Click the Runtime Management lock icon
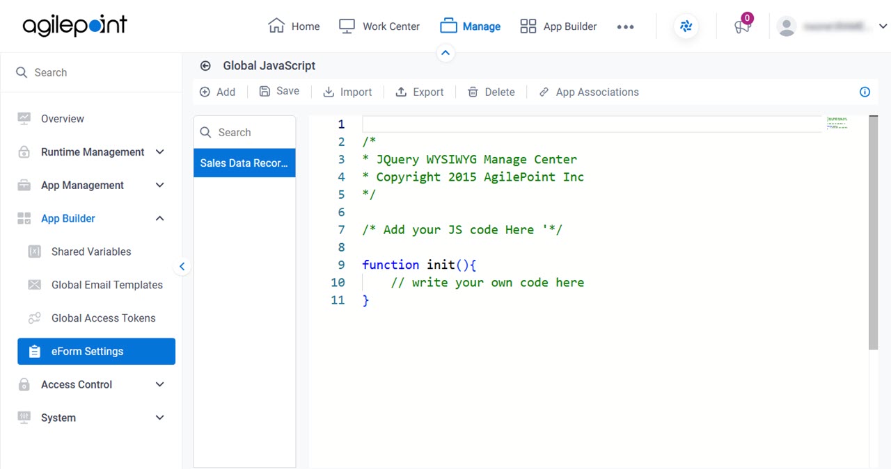Screen dimensions: 891x469 pos(24,152)
